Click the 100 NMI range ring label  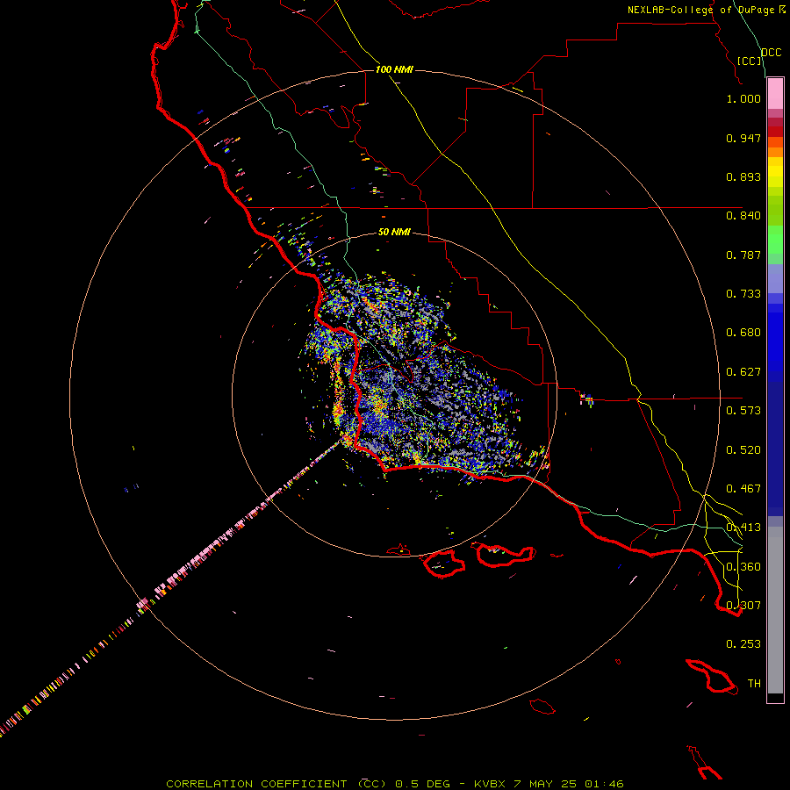point(394,69)
